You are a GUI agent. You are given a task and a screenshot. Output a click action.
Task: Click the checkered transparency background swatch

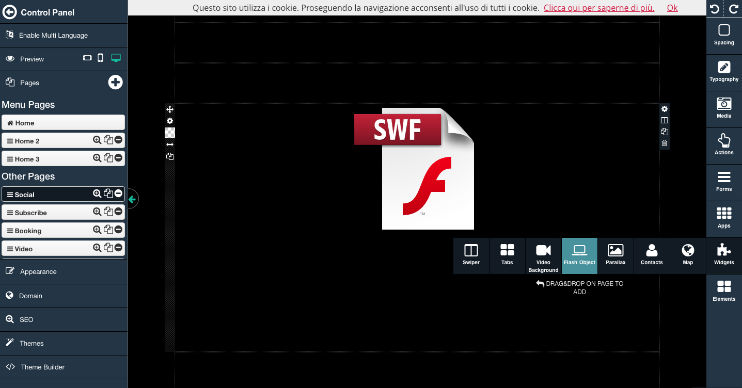click(x=170, y=133)
